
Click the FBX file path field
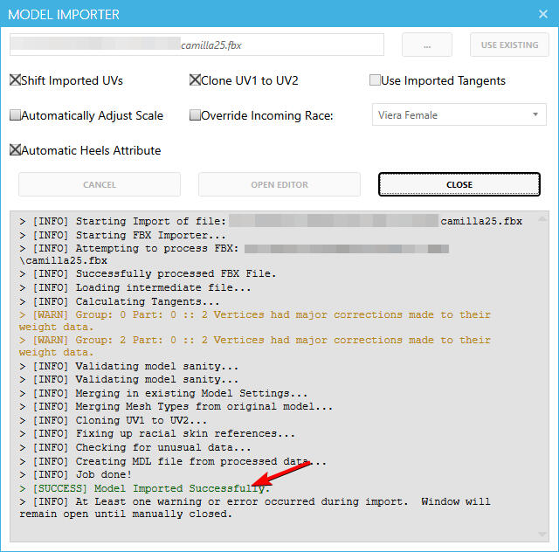coord(197,45)
